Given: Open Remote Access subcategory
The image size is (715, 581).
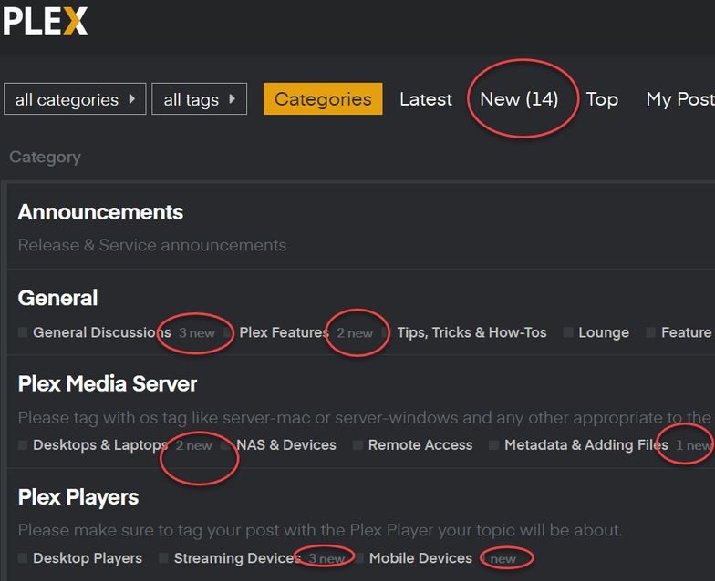Looking at the screenshot, I should 420,444.
